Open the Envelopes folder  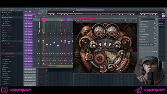point(6,60)
